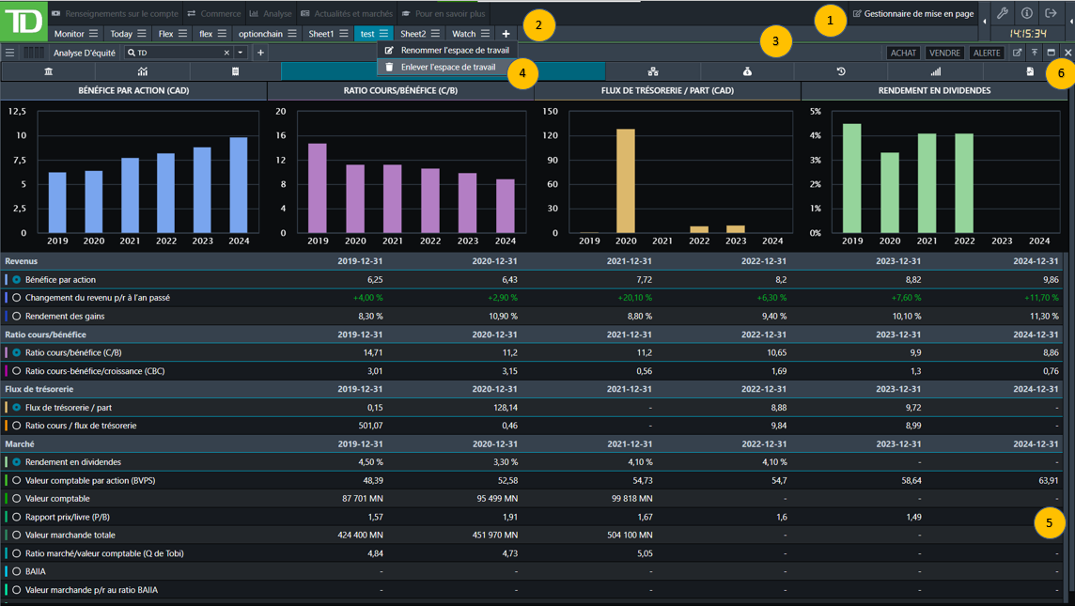Select the Rendement des gains radio button

tap(17, 317)
